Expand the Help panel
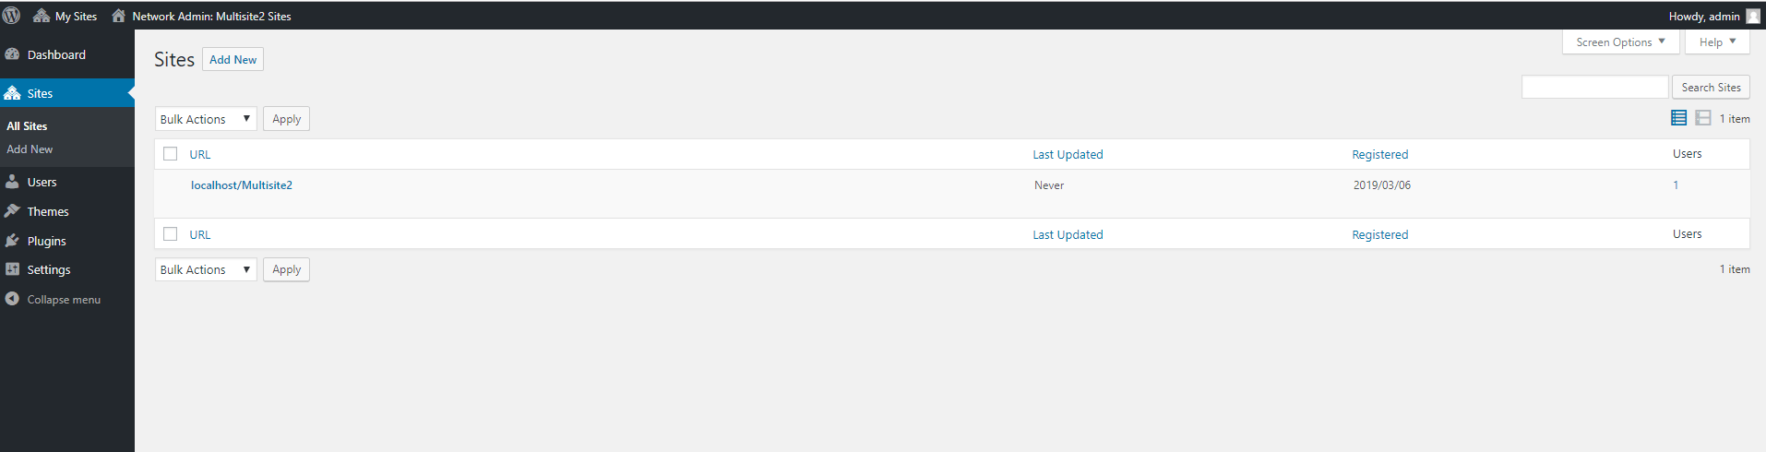The image size is (1766, 452). tap(1717, 42)
